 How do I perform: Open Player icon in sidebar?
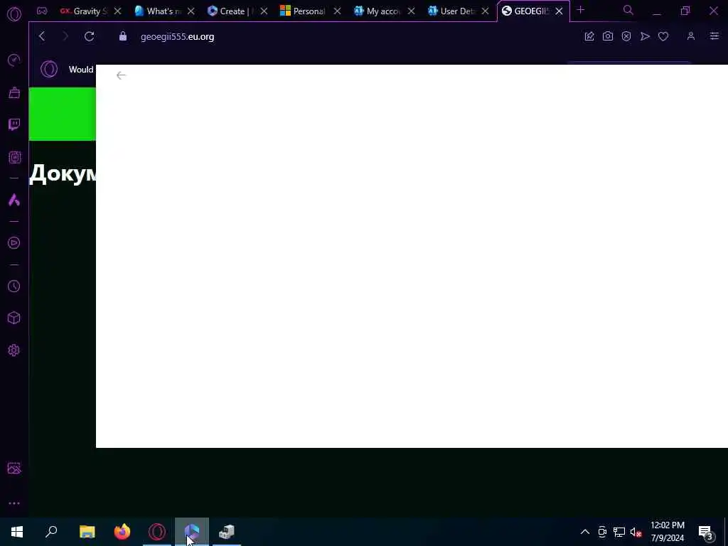click(x=14, y=243)
